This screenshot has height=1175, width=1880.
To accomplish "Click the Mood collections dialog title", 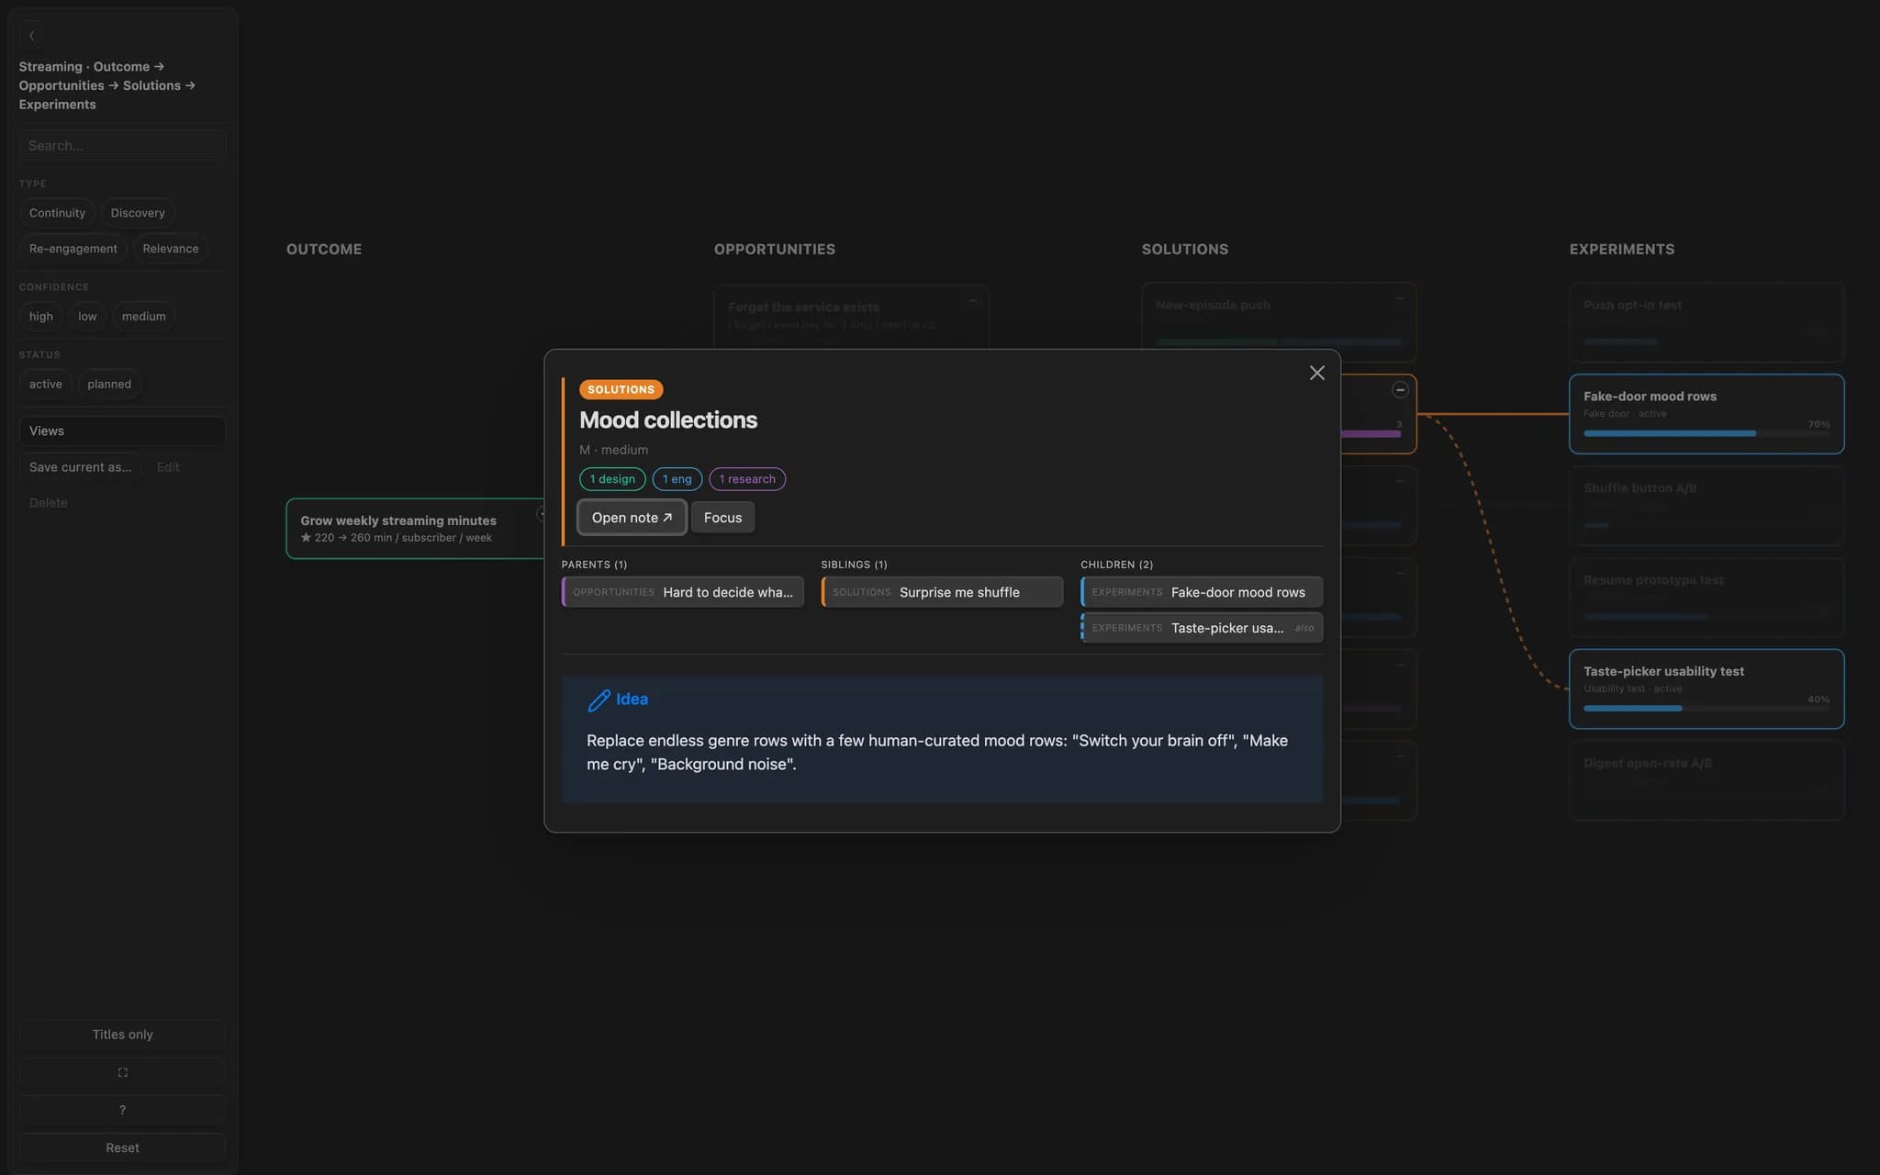I will coord(668,420).
